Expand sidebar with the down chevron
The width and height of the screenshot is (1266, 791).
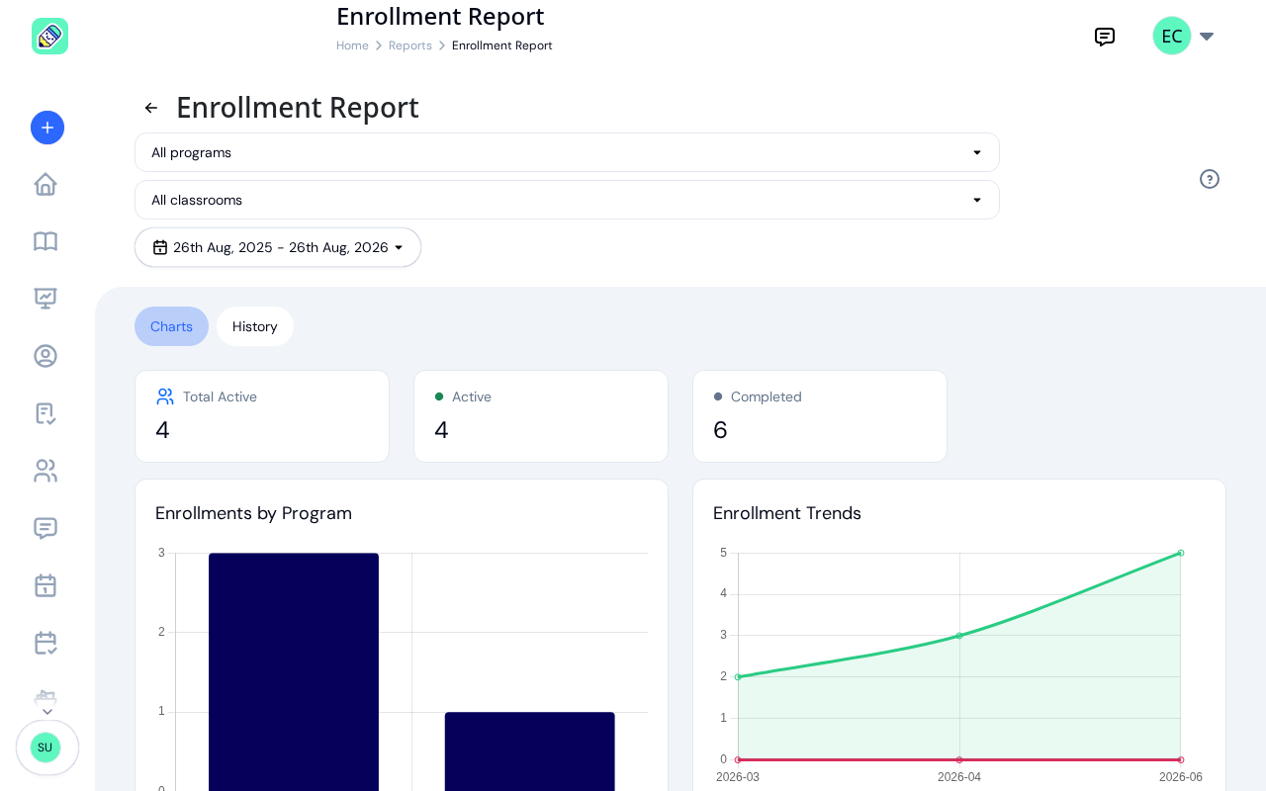coord(47,712)
